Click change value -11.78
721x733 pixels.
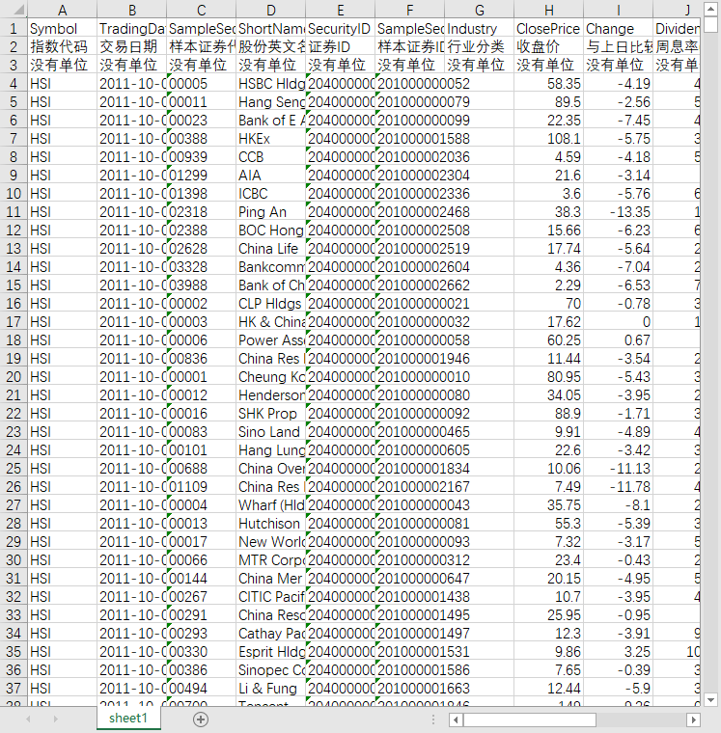pyautogui.click(x=618, y=487)
